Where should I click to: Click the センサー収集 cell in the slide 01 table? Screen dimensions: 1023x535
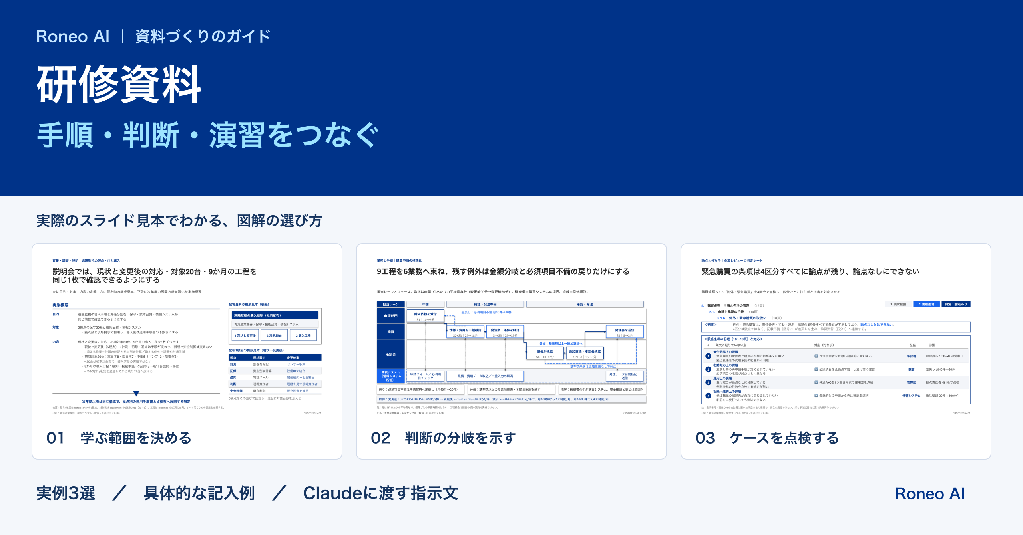click(296, 364)
